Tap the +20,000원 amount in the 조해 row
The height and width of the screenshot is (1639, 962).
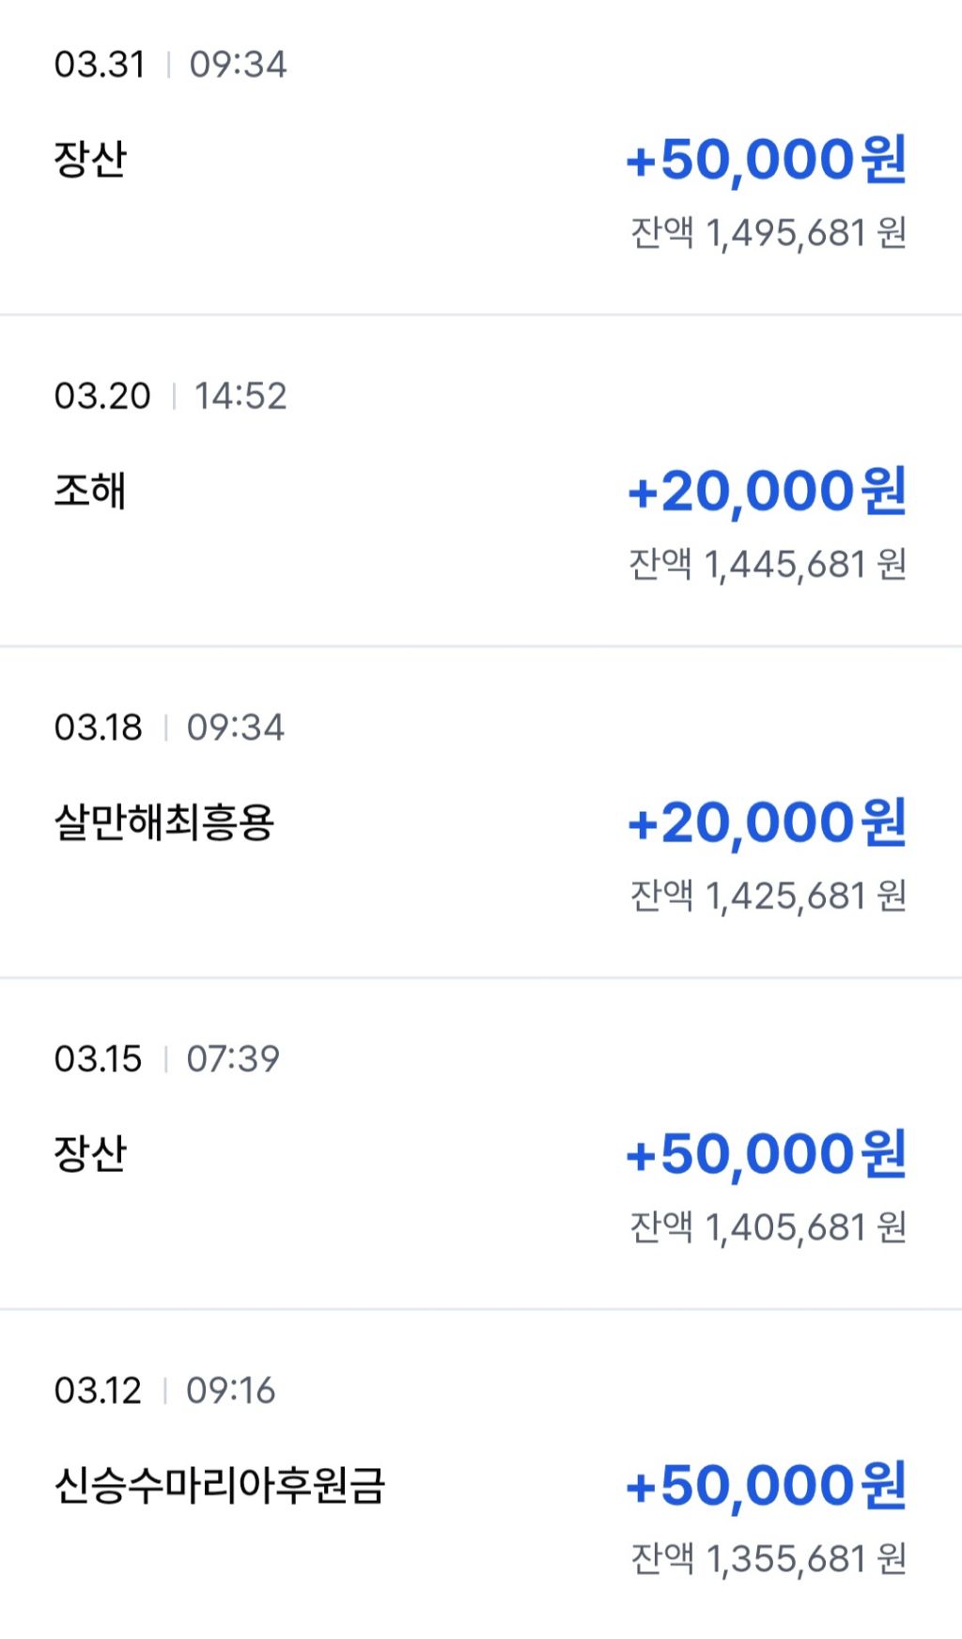tap(767, 492)
